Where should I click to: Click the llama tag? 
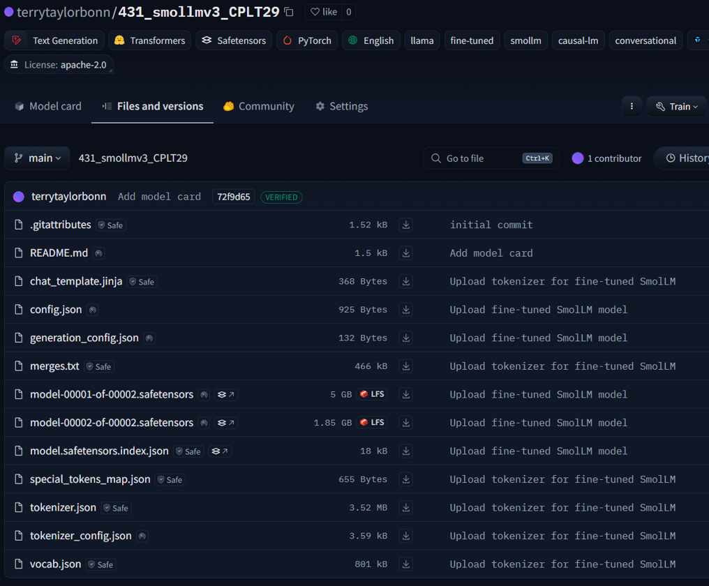[x=422, y=40]
